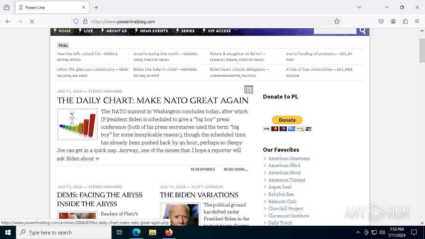This screenshot has height=239, width=425.
Task: View 18 RESPONSES comments
Action: [203, 169]
